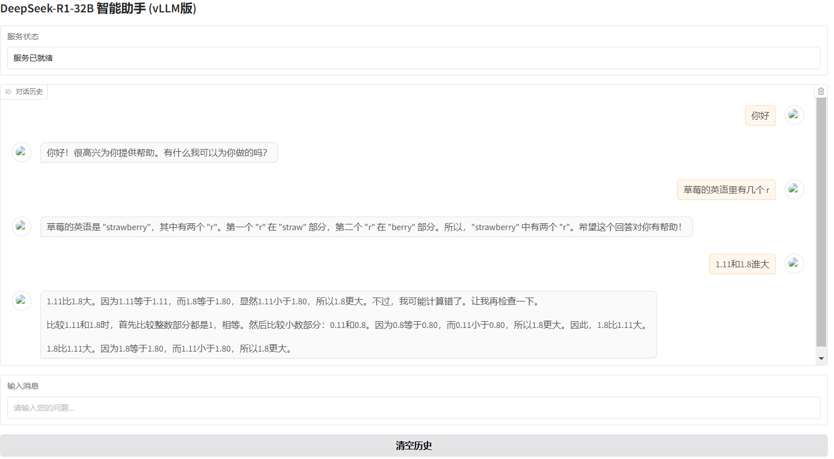The height and width of the screenshot is (459, 834).
Task: Click the scrollbar's down arrow in the chat panel
Action: (x=821, y=359)
